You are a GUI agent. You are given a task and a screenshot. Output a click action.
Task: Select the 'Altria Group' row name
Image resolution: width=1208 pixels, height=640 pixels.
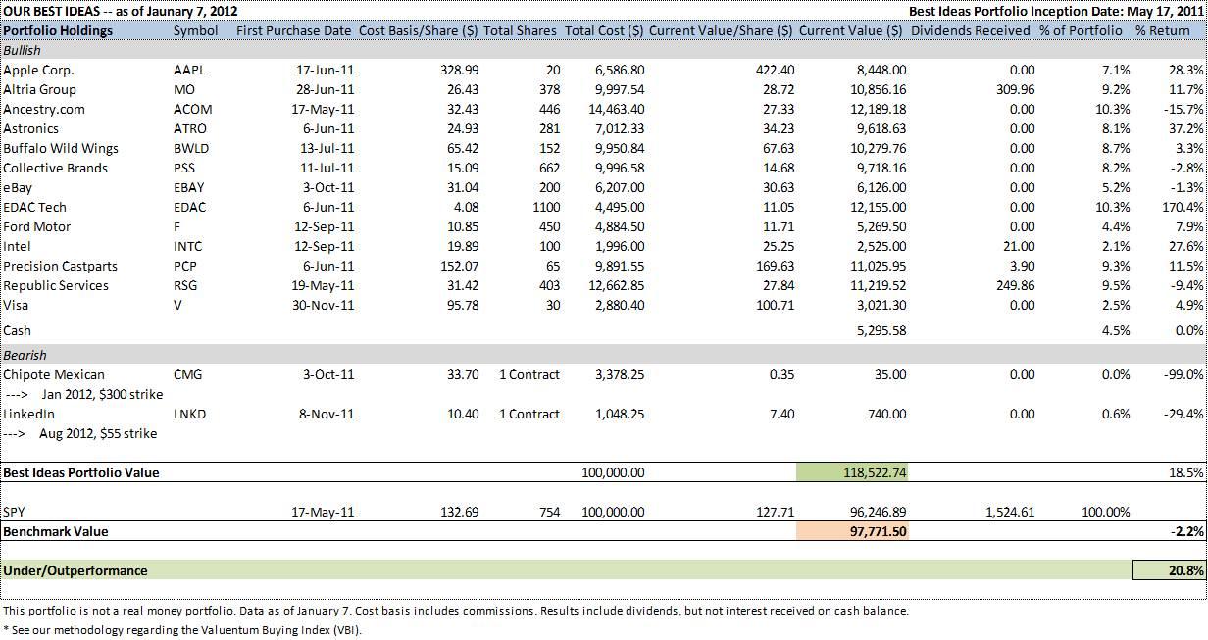click(38, 89)
